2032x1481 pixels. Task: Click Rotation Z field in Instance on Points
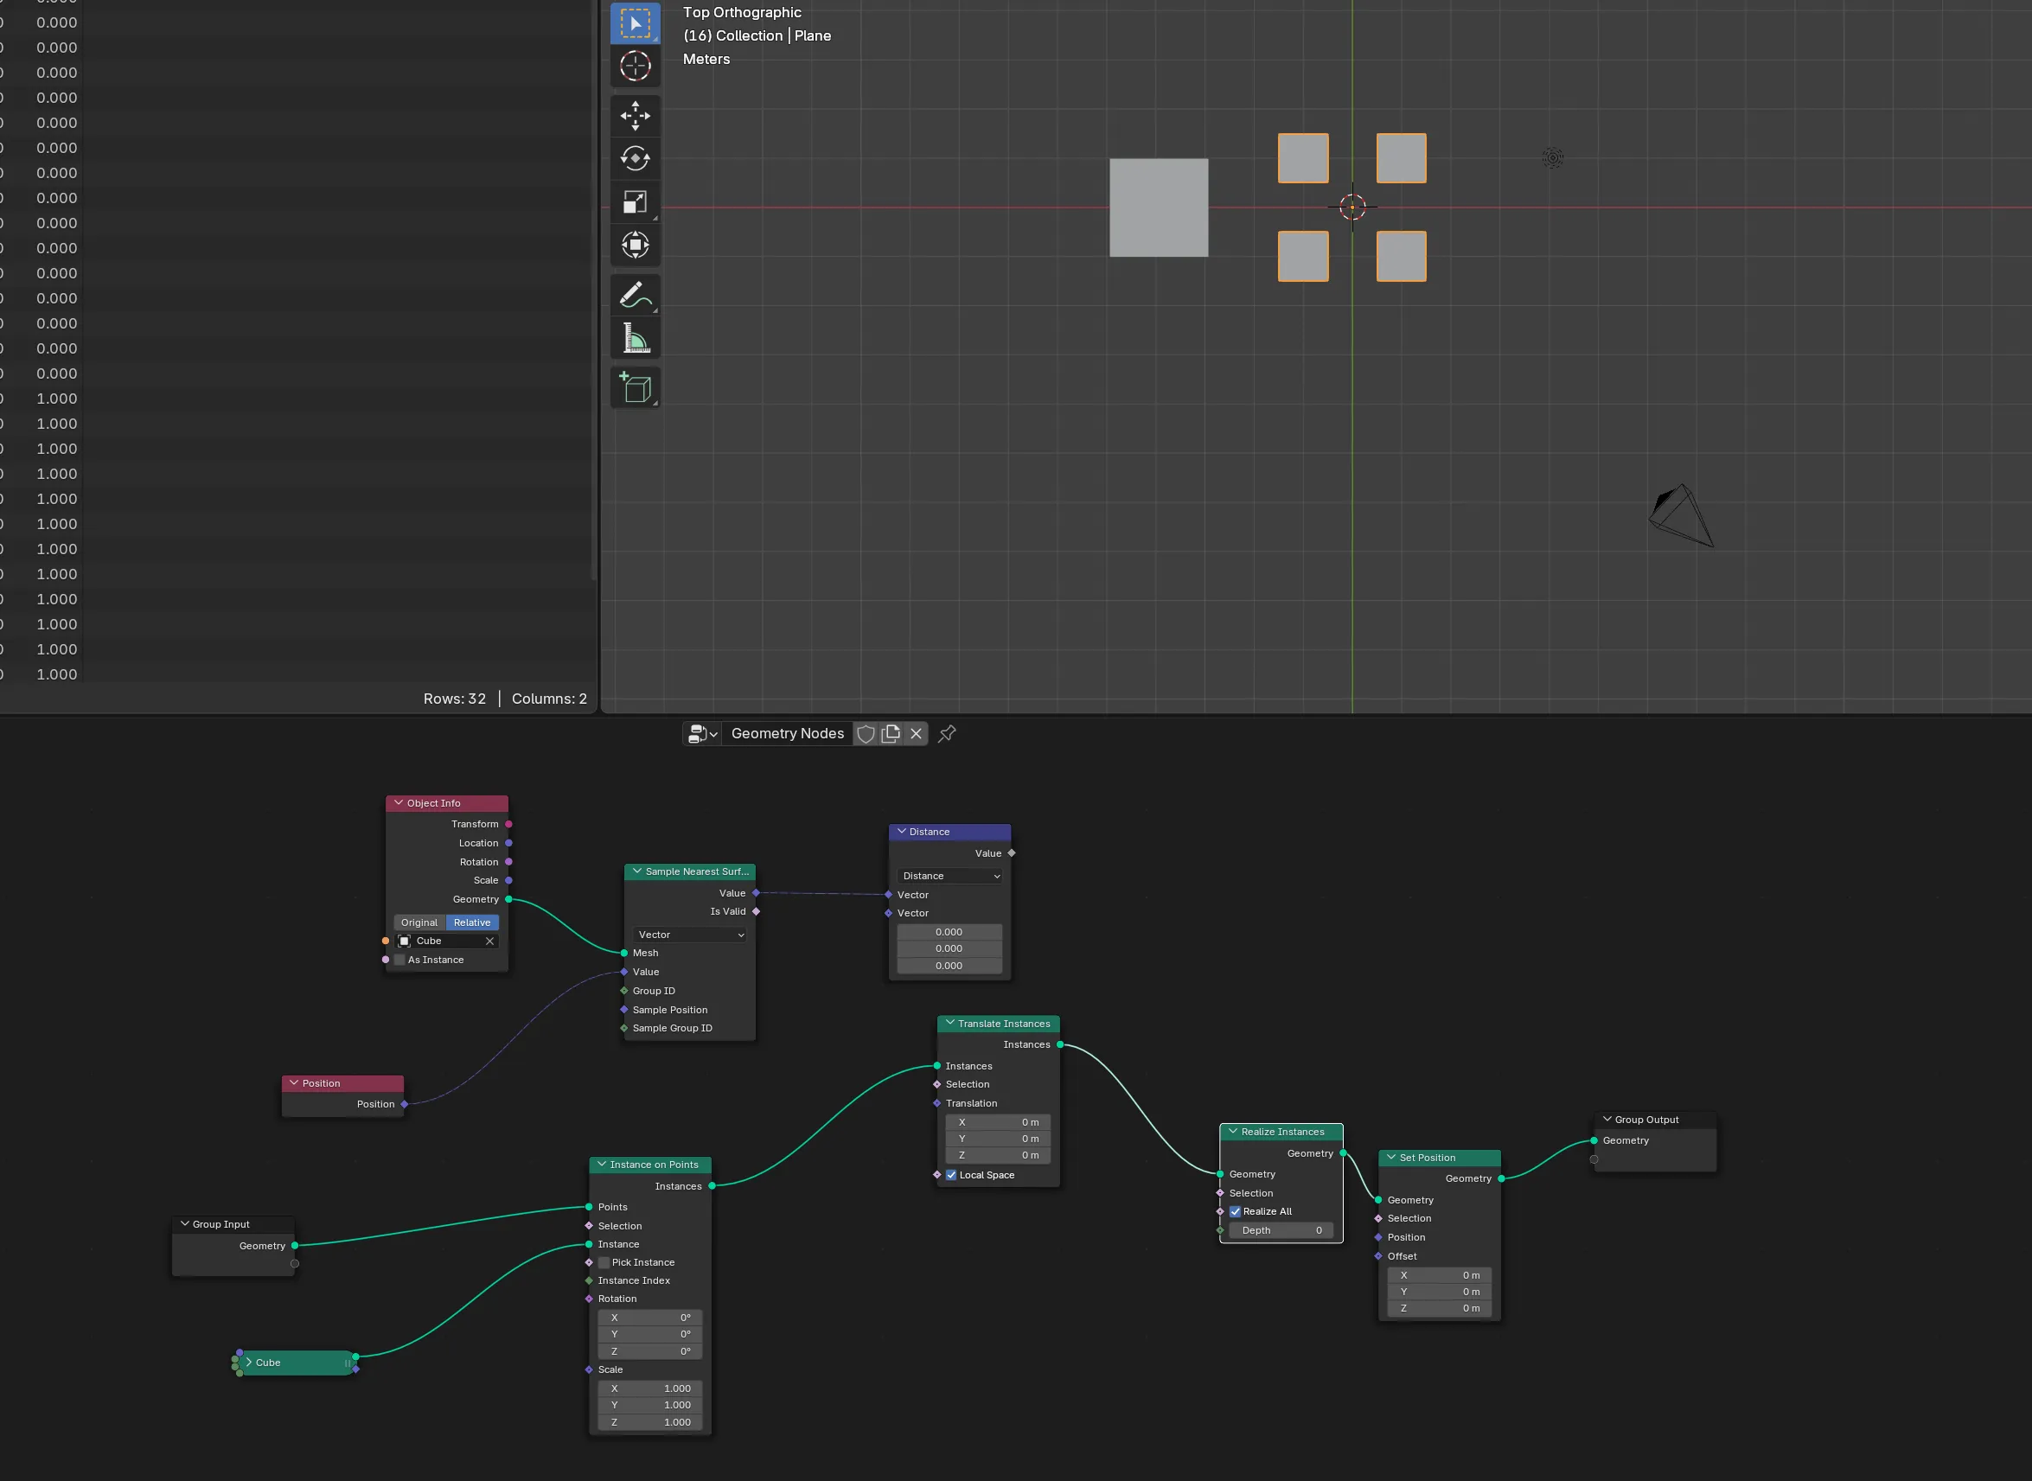(651, 1352)
